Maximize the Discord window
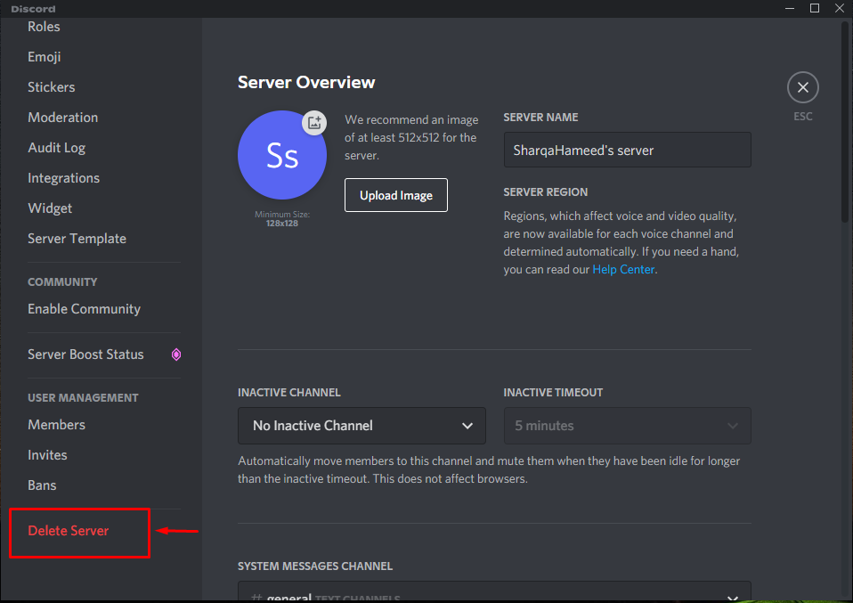The height and width of the screenshot is (603, 853). (x=814, y=8)
